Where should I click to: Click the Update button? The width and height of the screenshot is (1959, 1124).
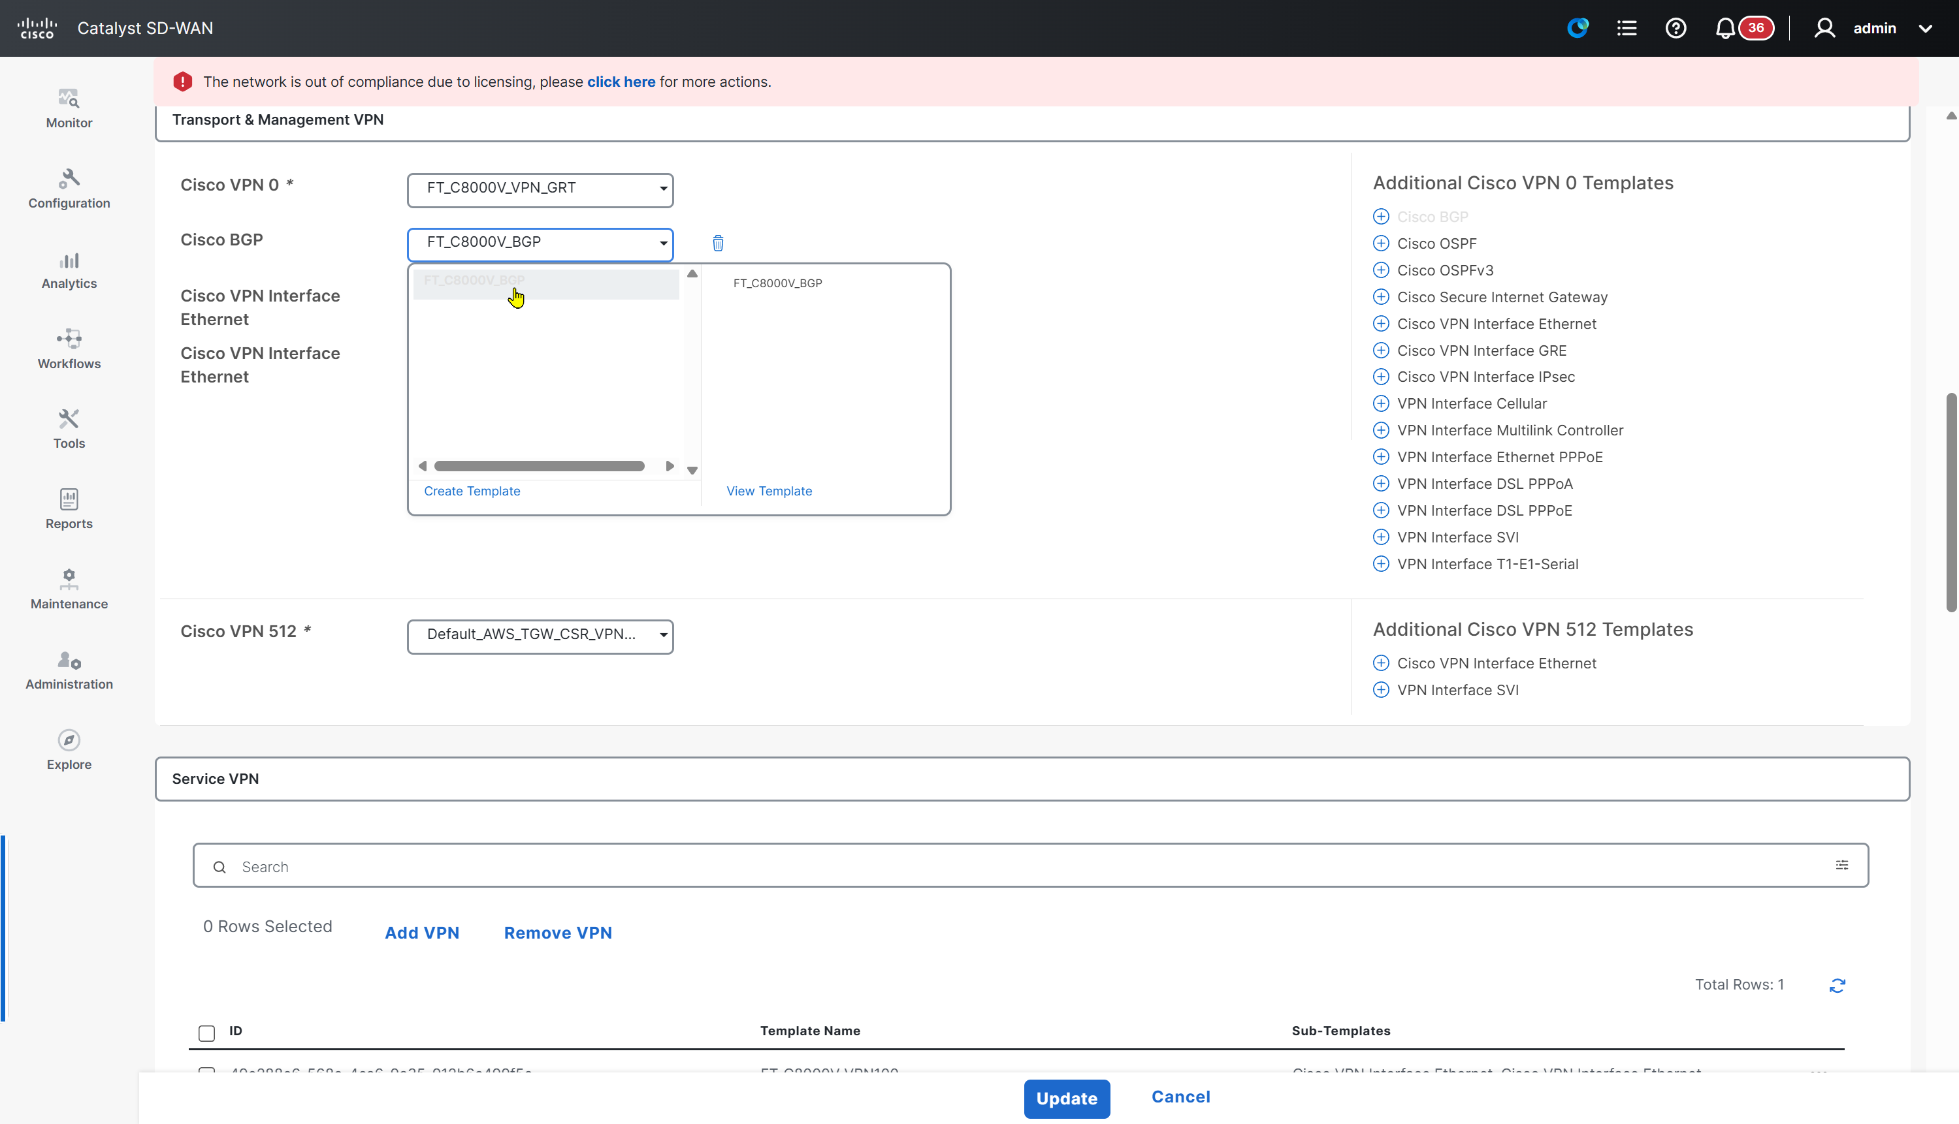click(1067, 1099)
